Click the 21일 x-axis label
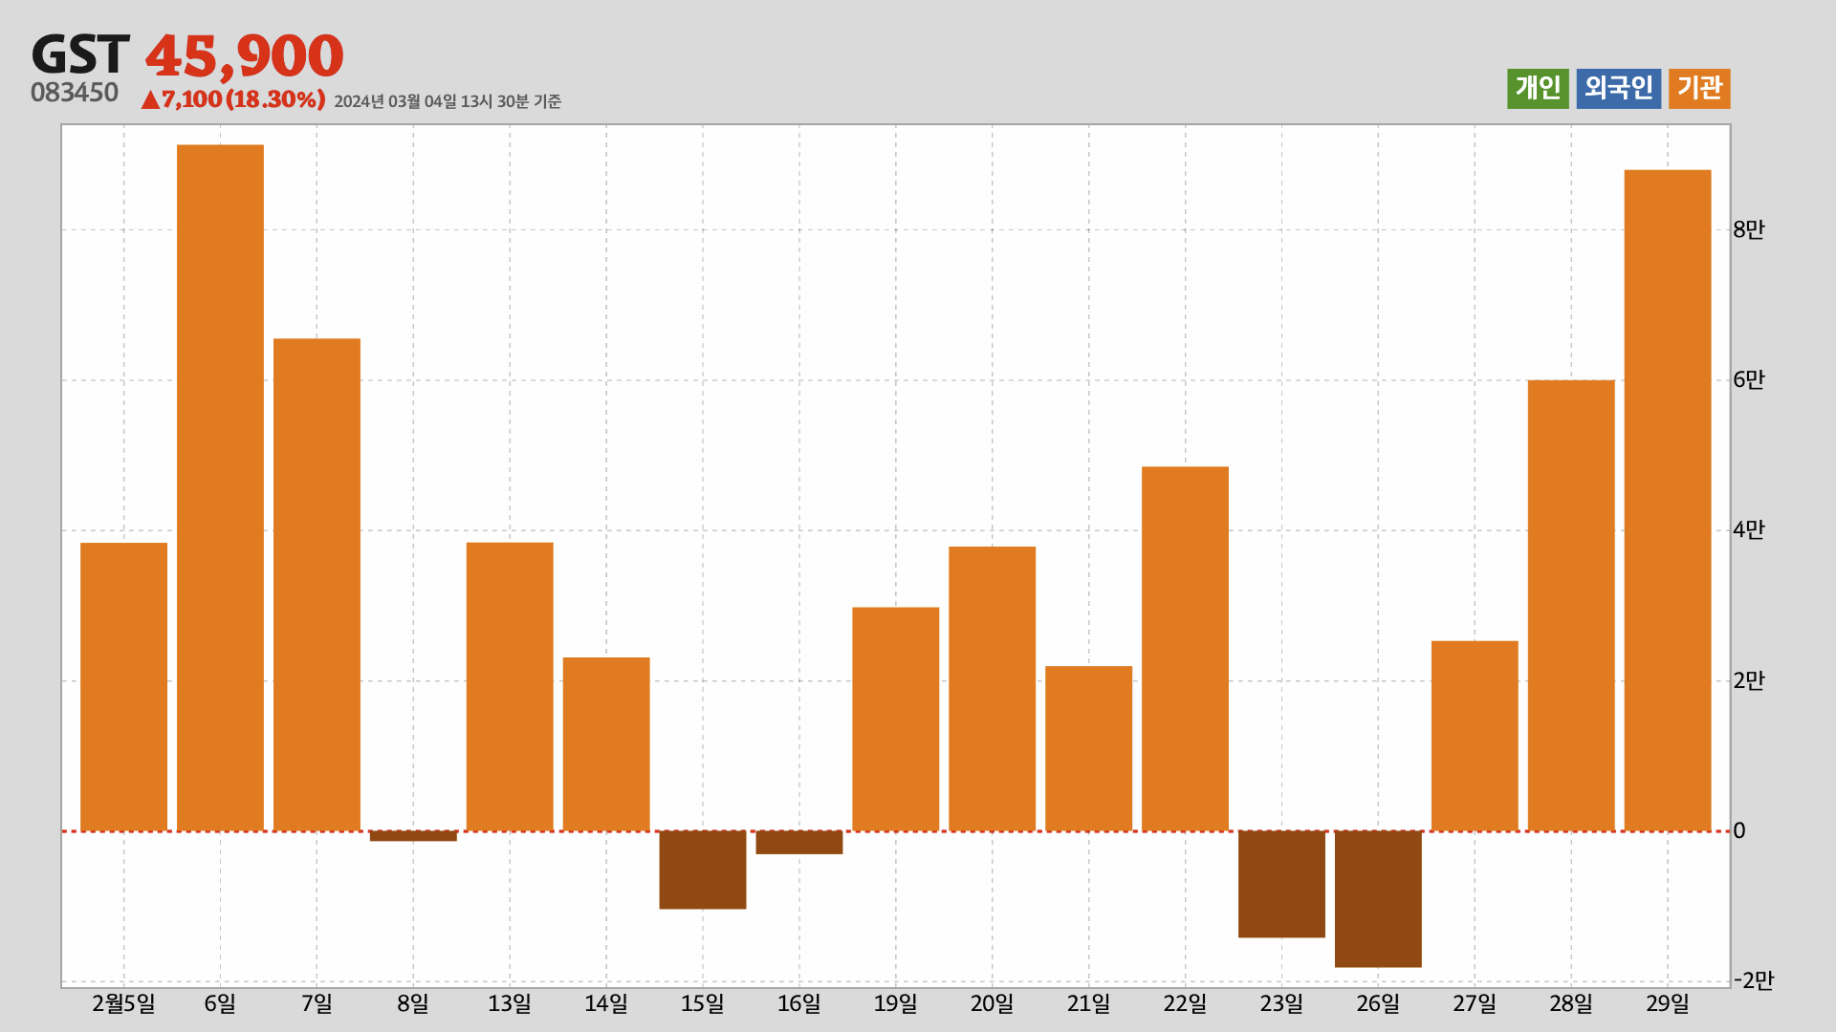1836x1032 pixels. pos(1088,1003)
